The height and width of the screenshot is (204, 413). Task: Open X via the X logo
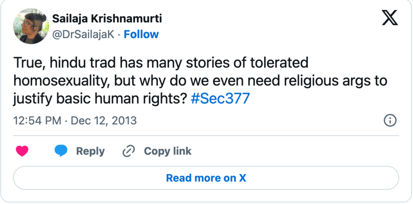pyautogui.click(x=390, y=17)
